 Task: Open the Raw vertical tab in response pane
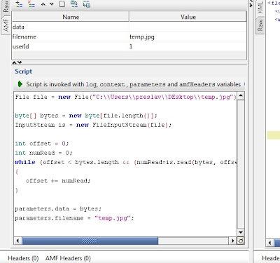tap(260, 25)
